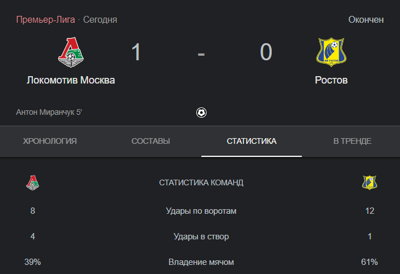This screenshot has height=274, width=400.
Task: Click the large Rostov team crest
Action: tap(331, 52)
